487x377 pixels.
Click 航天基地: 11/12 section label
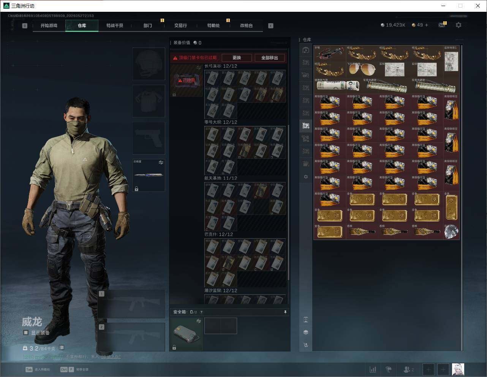click(x=221, y=178)
